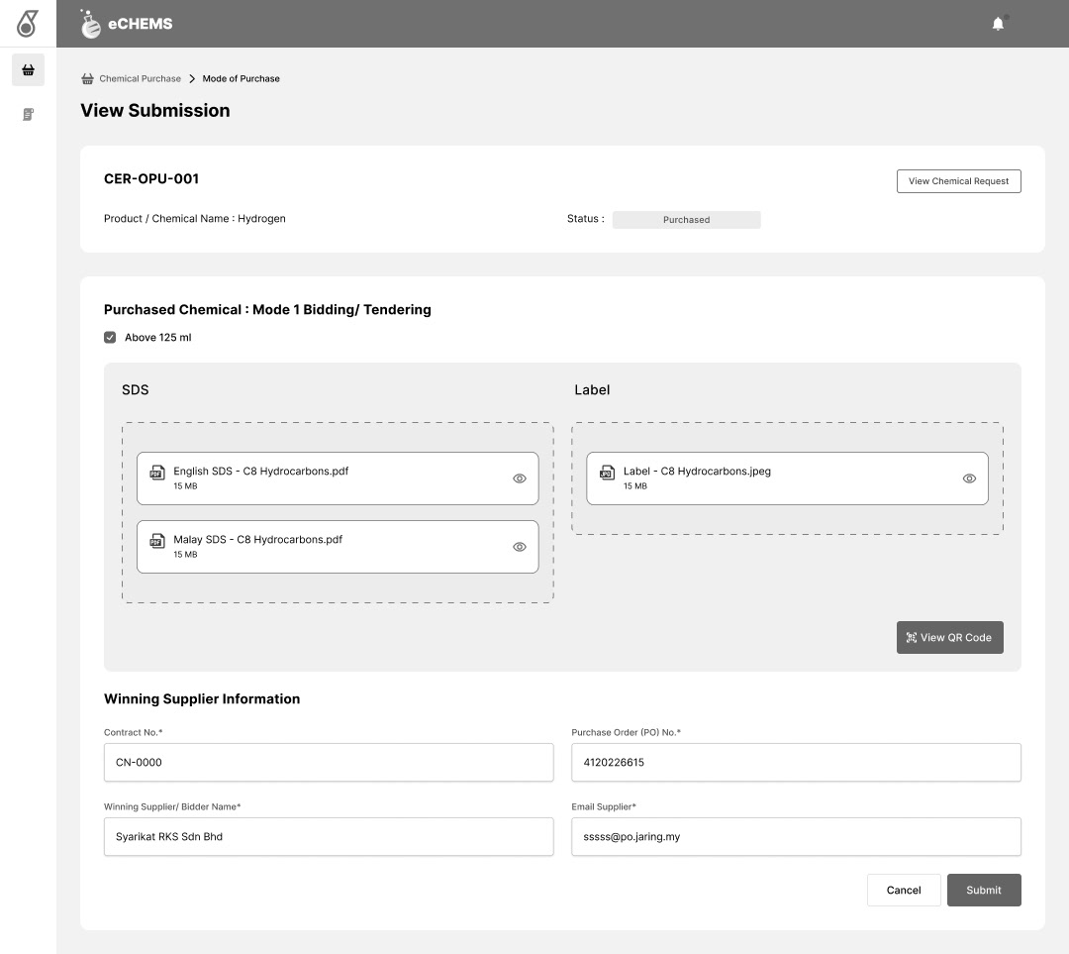Submit the purchase form
This screenshot has height=954, width=1069.
[x=984, y=890]
